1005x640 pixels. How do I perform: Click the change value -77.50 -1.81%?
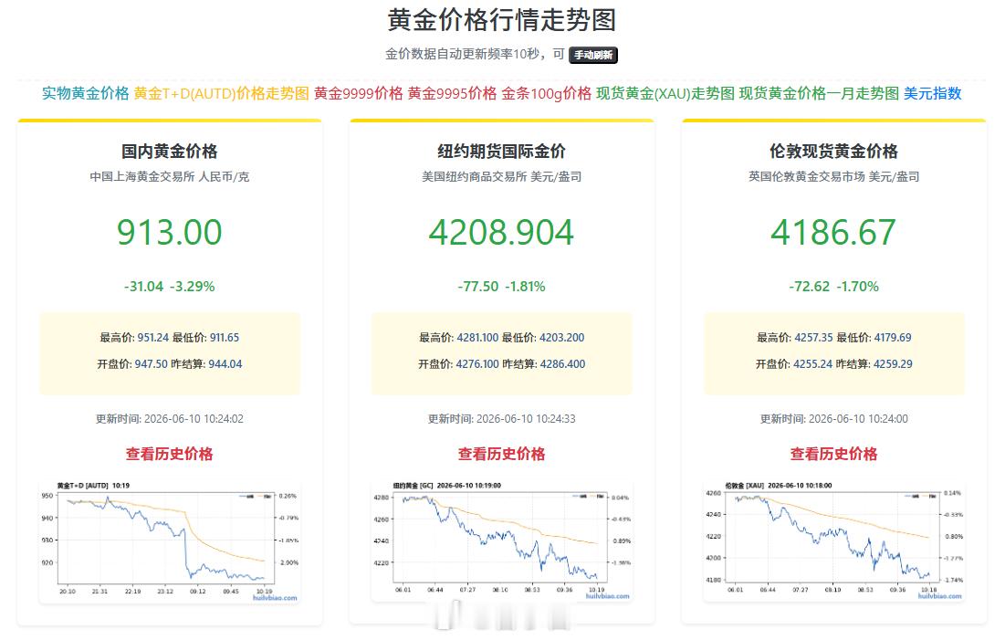[501, 287]
